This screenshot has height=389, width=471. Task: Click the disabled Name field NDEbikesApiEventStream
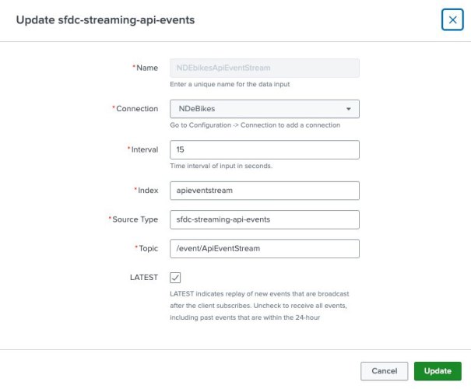coord(265,68)
